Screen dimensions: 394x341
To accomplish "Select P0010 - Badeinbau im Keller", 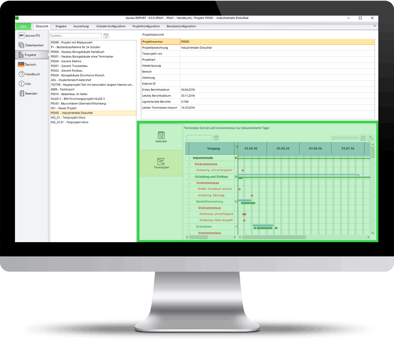I will point(93,94).
